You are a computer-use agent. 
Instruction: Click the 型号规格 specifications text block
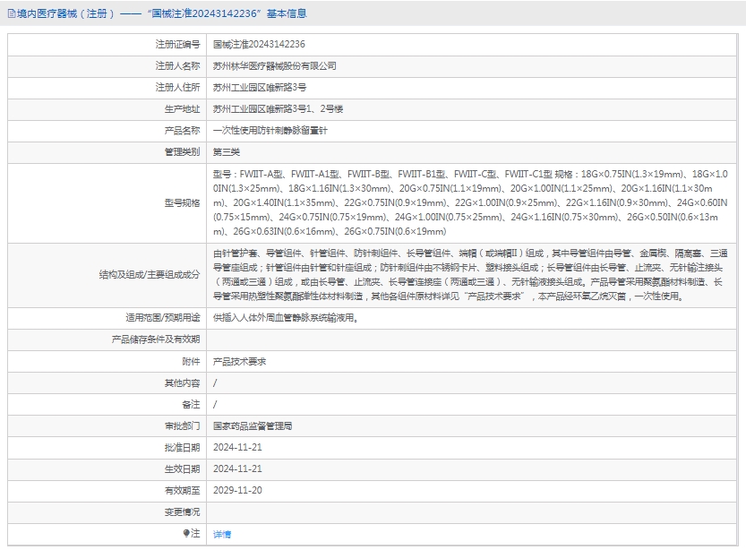(x=470, y=202)
